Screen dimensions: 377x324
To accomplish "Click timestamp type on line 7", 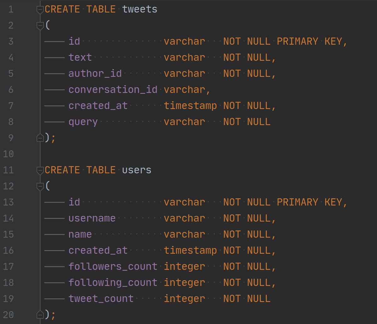I will pos(190,106).
